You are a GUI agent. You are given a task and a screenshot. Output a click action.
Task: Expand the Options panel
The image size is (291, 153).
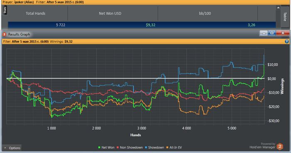click(x=12, y=148)
